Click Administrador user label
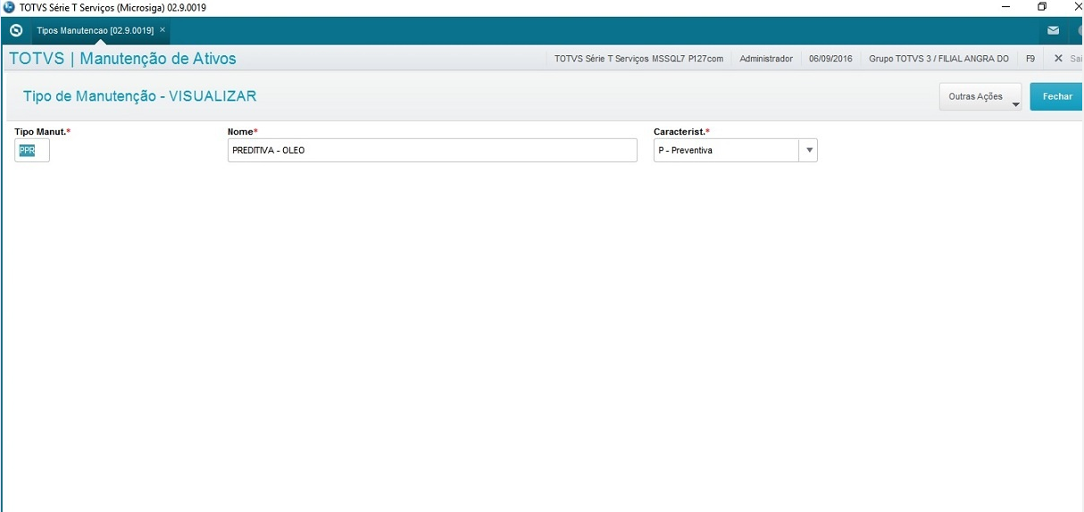This screenshot has width=1084, height=512. pyautogui.click(x=766, y=58)
